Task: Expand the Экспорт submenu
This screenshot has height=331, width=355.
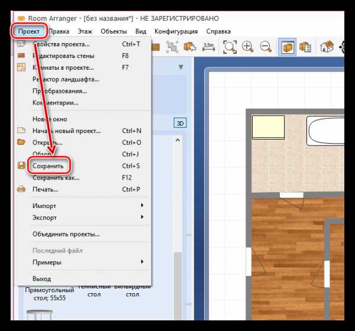Action: click(89, 218)
